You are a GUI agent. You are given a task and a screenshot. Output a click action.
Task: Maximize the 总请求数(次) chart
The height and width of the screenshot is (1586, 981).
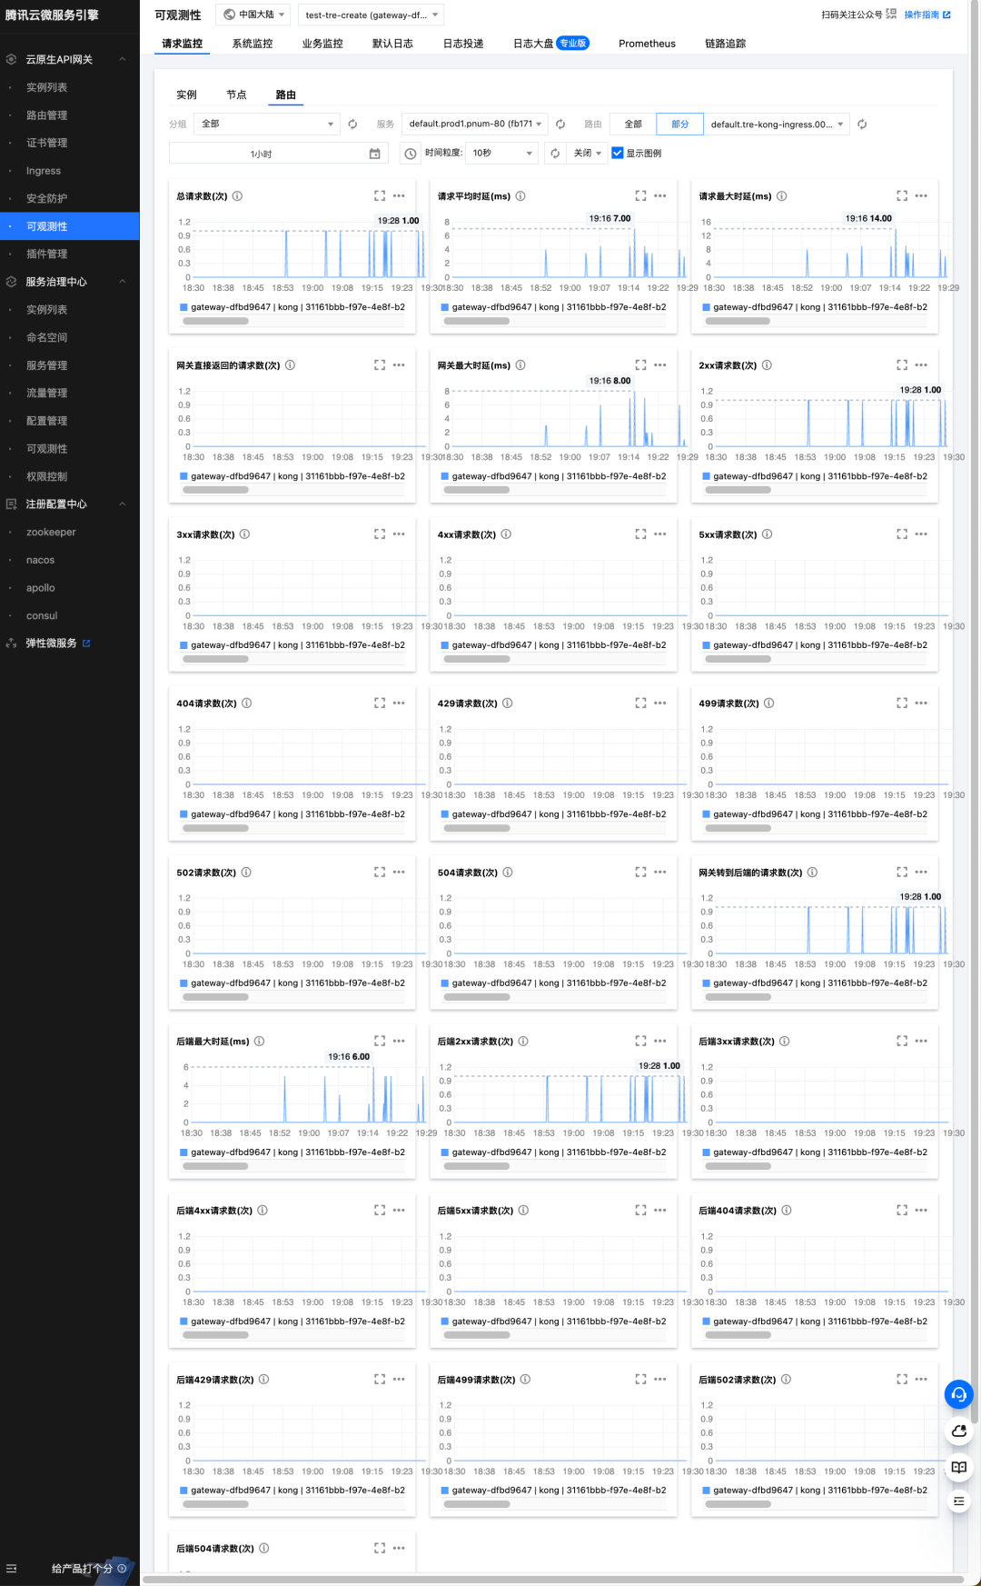[380, 196]
